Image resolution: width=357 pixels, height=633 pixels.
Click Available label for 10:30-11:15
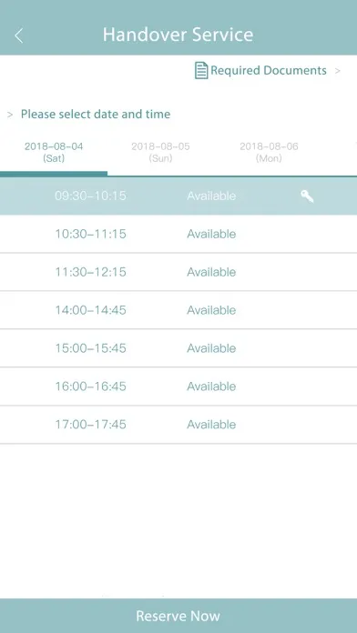(x=211, y=234)
